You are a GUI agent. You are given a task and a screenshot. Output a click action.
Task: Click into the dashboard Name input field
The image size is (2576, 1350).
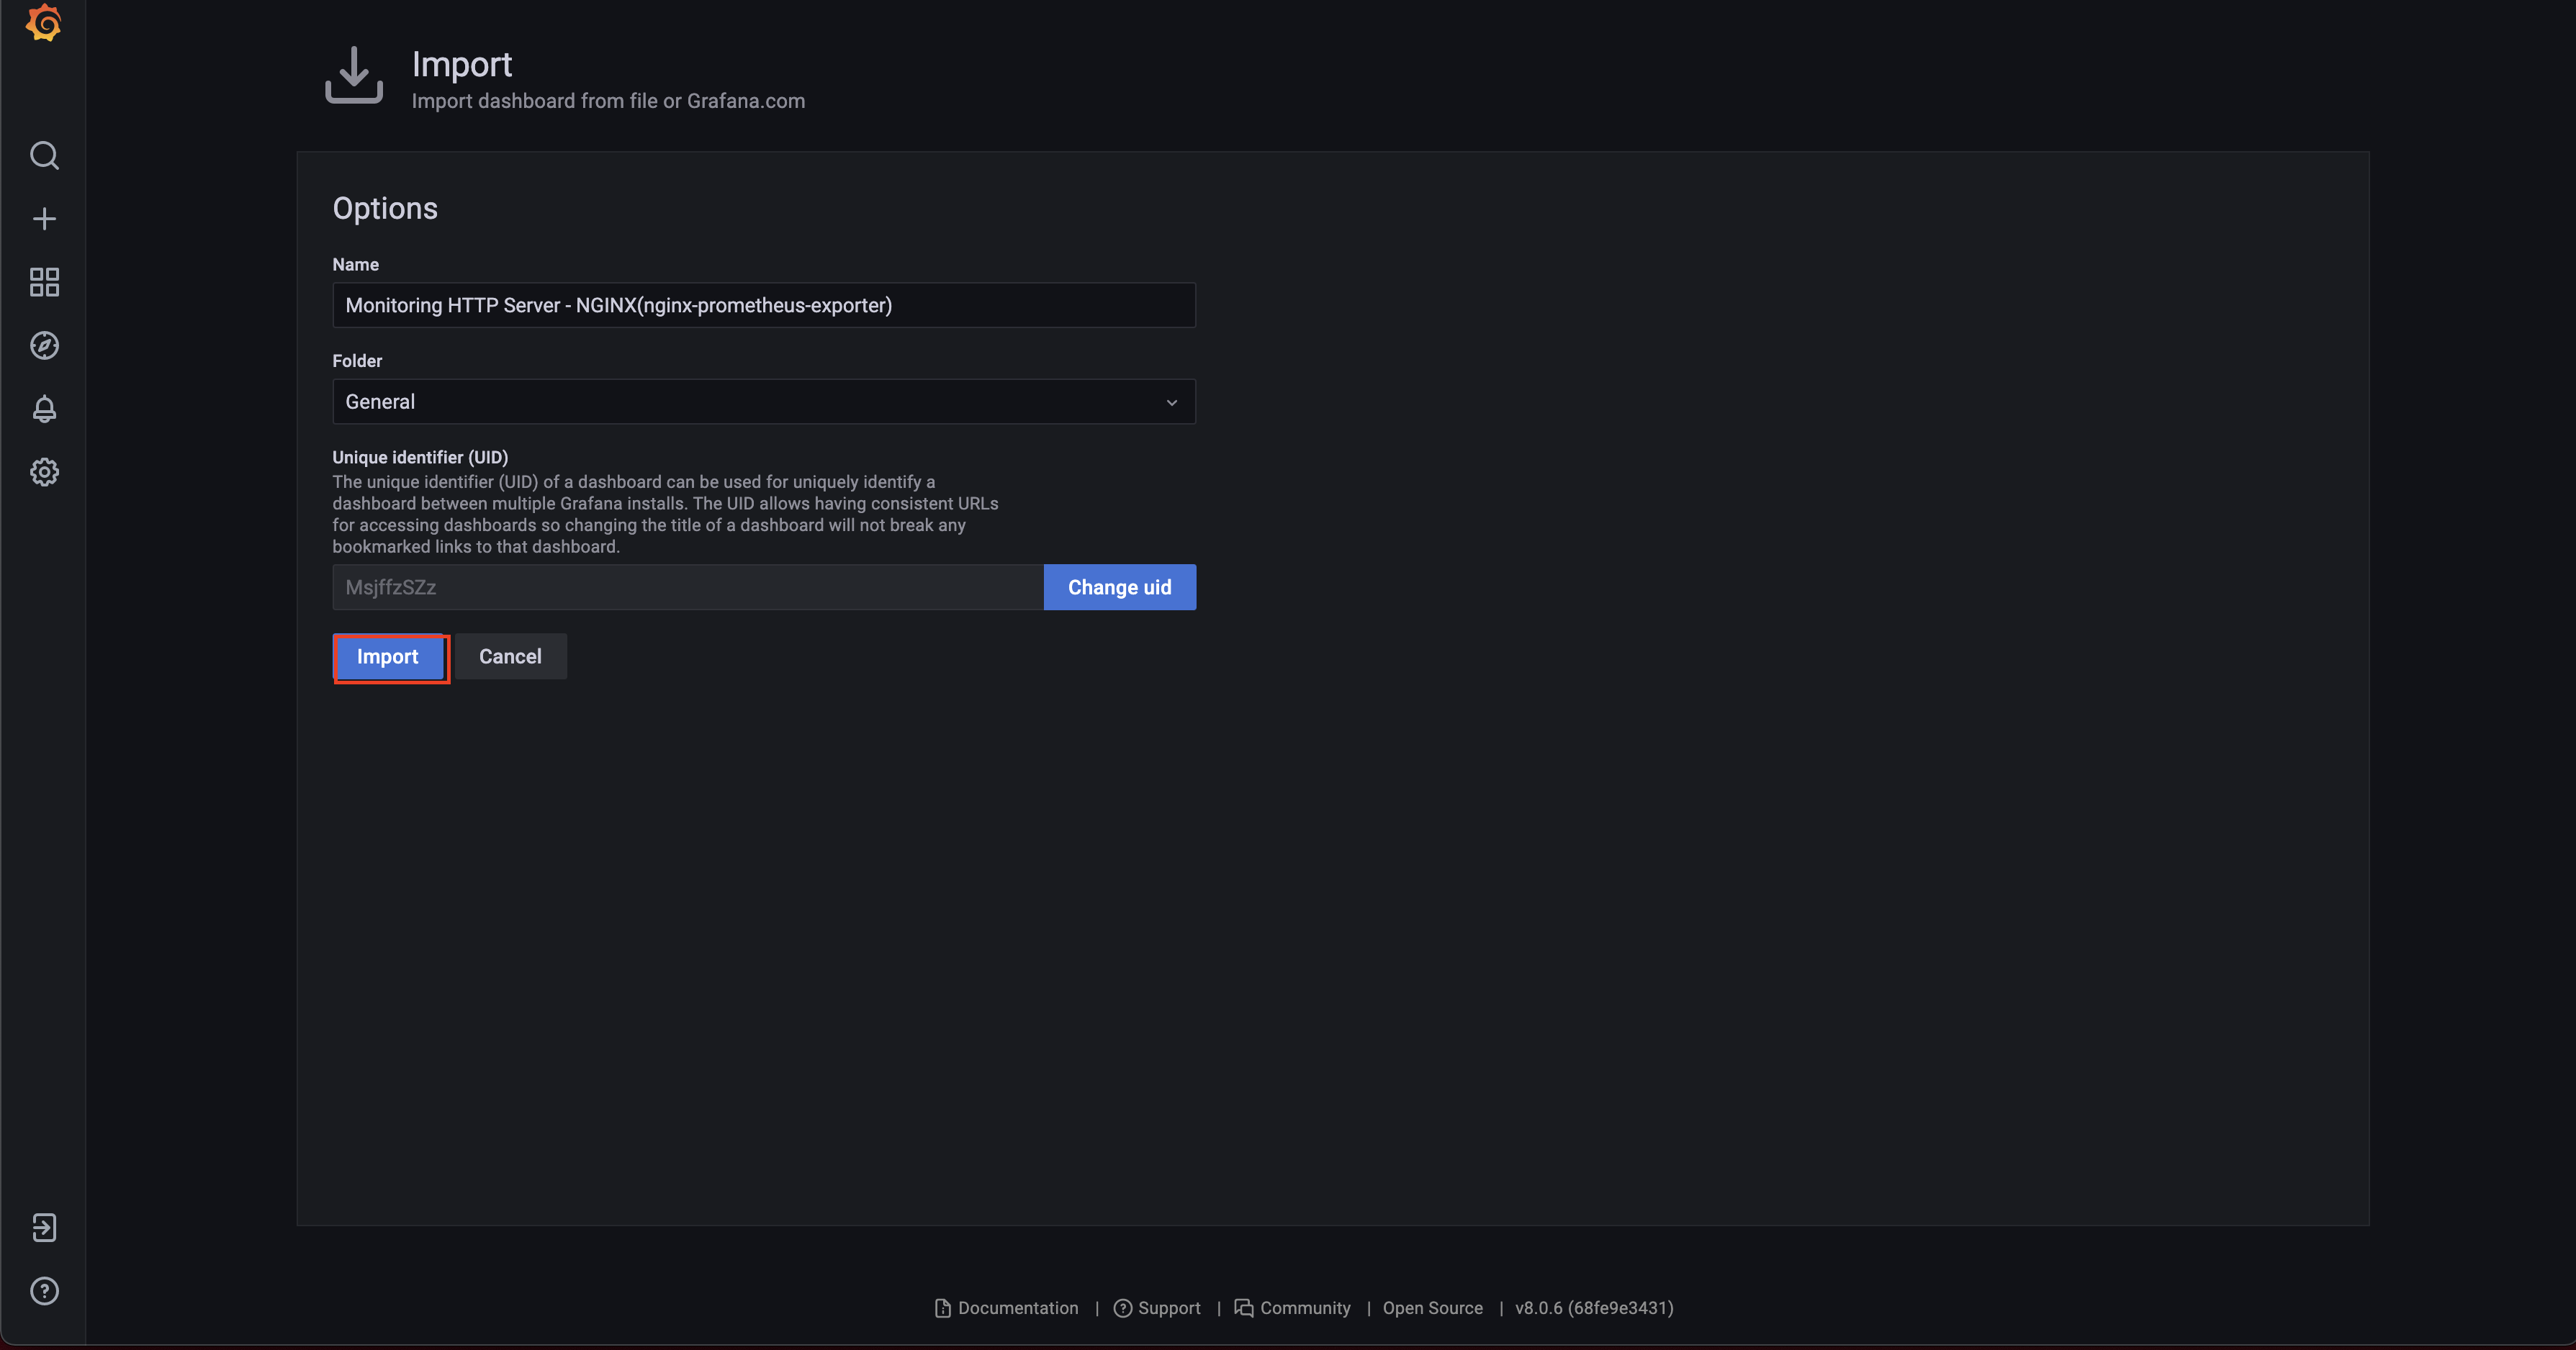[763, 306]
